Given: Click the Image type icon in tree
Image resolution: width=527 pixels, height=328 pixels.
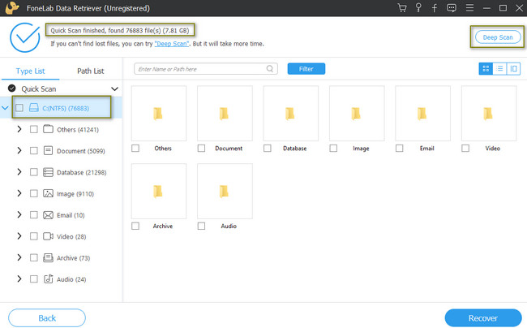Looking at the screenshot, I should 48,193.
